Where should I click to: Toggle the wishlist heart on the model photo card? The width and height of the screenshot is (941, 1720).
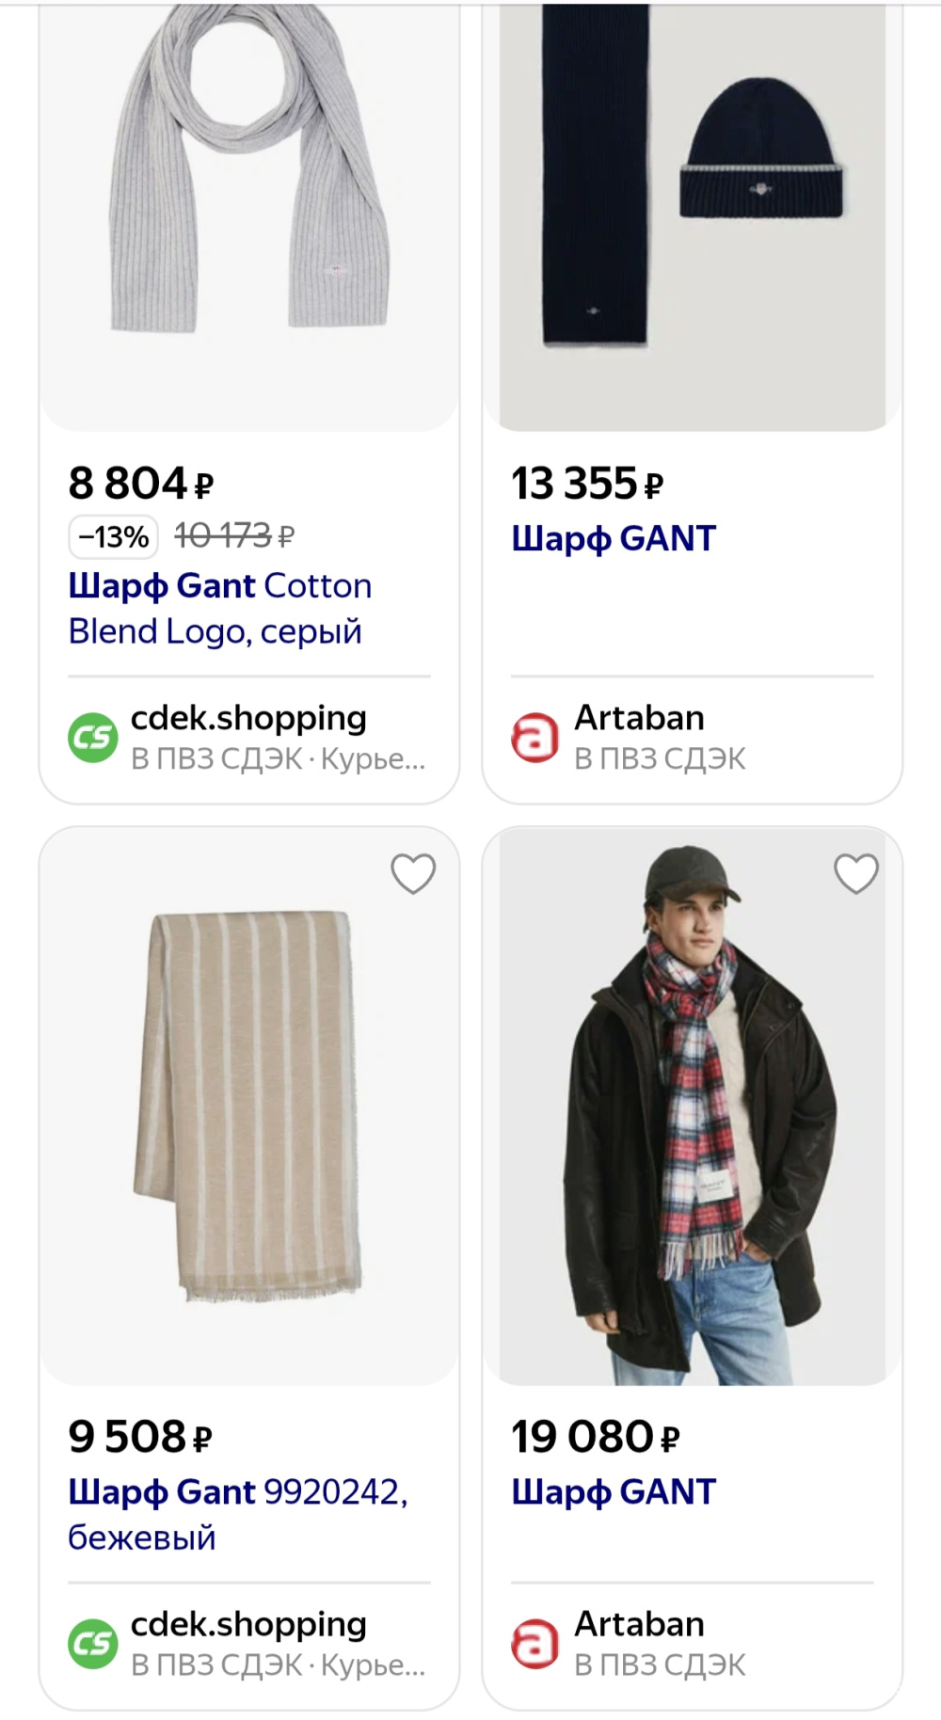click(x=856, y=873)
